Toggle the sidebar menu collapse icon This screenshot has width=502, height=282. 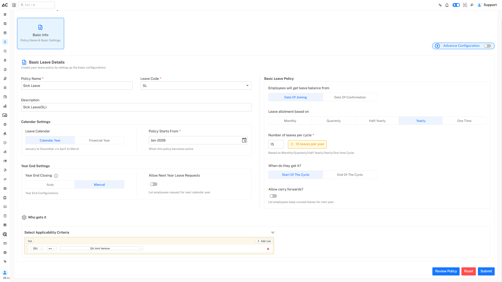[x=14, y=5]
